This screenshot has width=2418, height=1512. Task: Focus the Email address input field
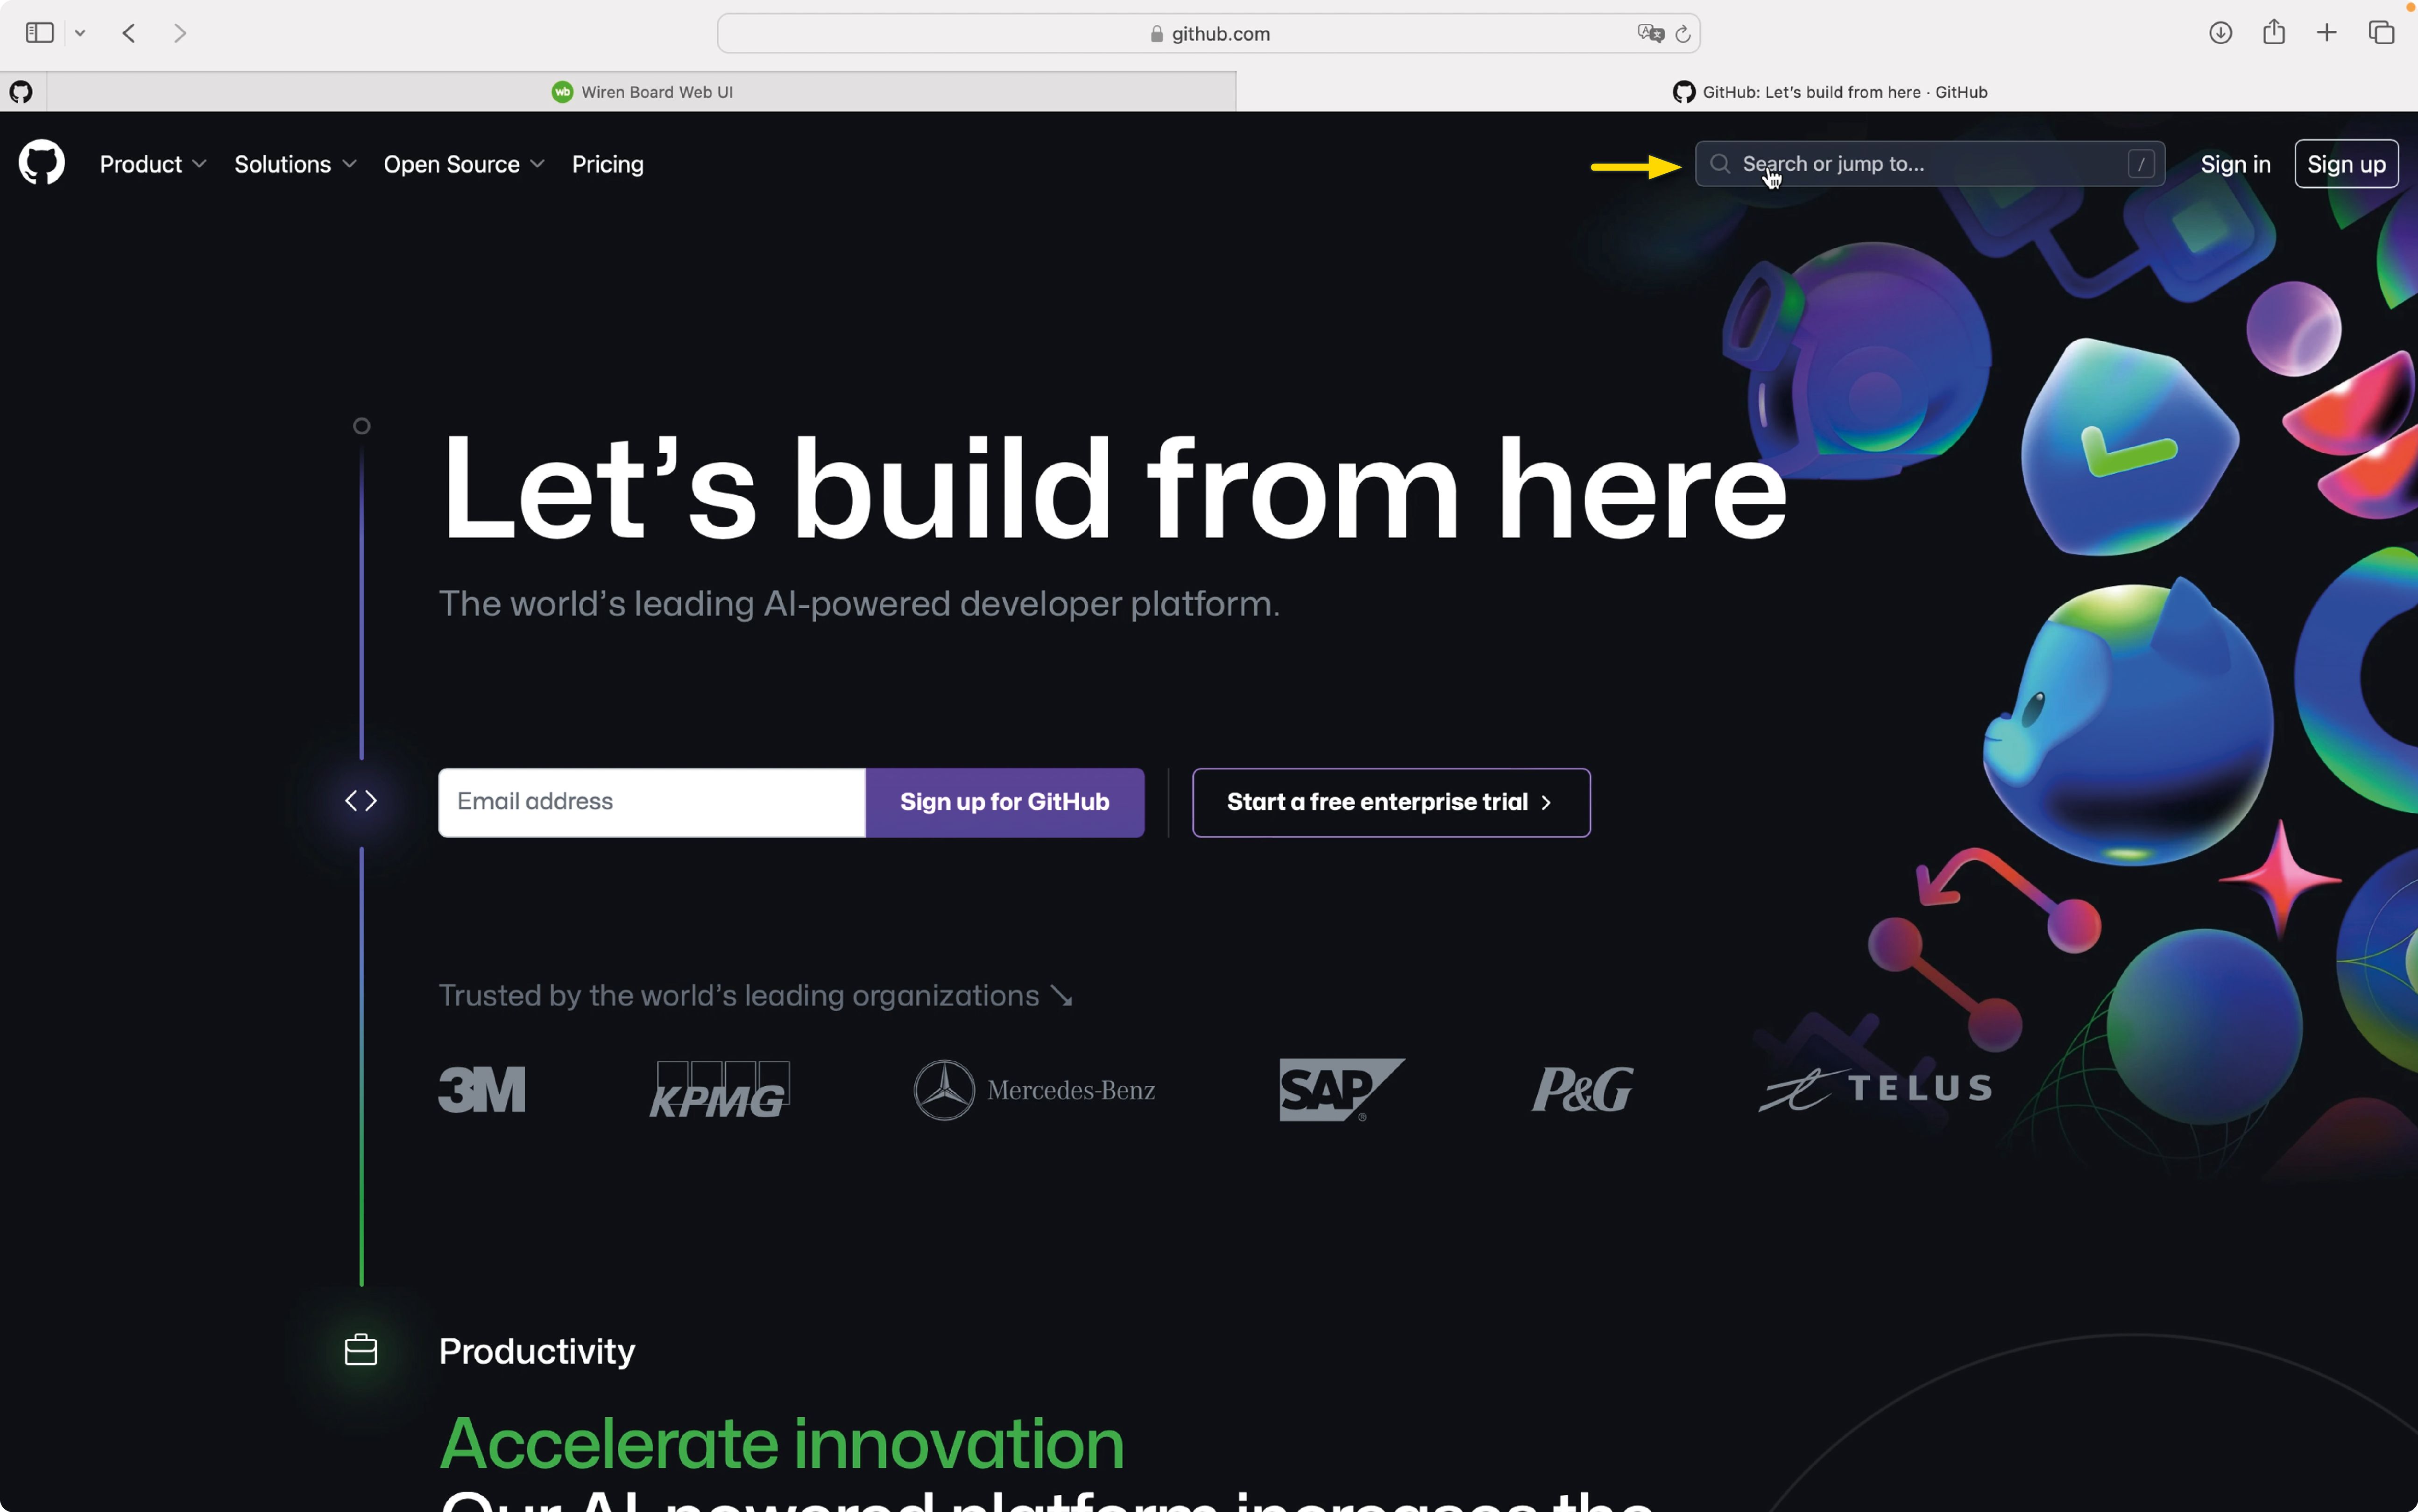tap(651, 802)
